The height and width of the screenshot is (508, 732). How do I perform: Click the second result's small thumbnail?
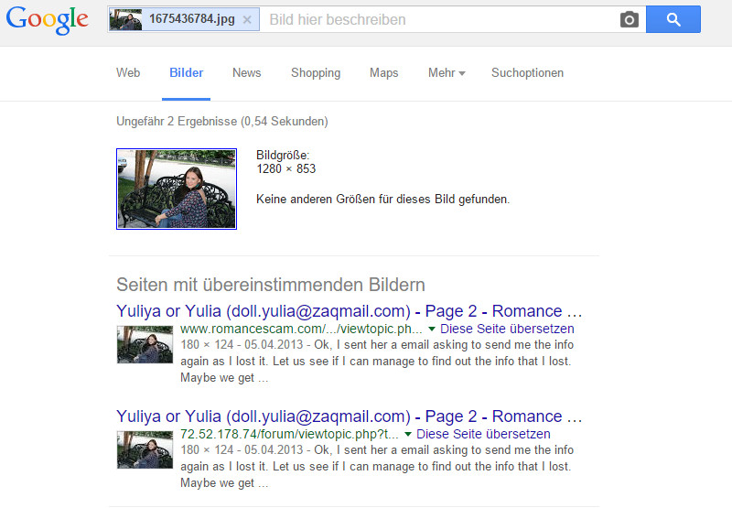[145, 449]
